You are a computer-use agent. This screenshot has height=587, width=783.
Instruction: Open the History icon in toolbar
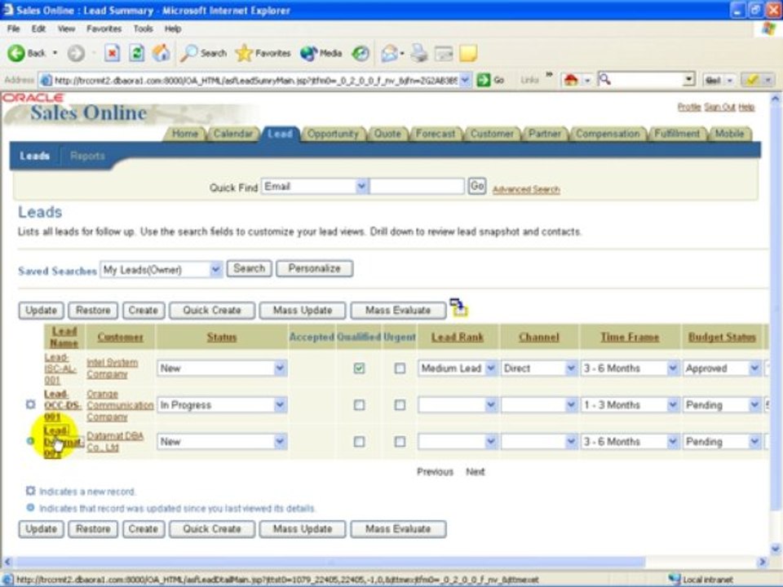coord(360,53)
